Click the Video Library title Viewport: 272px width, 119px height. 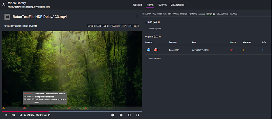(x=17, y=3)
